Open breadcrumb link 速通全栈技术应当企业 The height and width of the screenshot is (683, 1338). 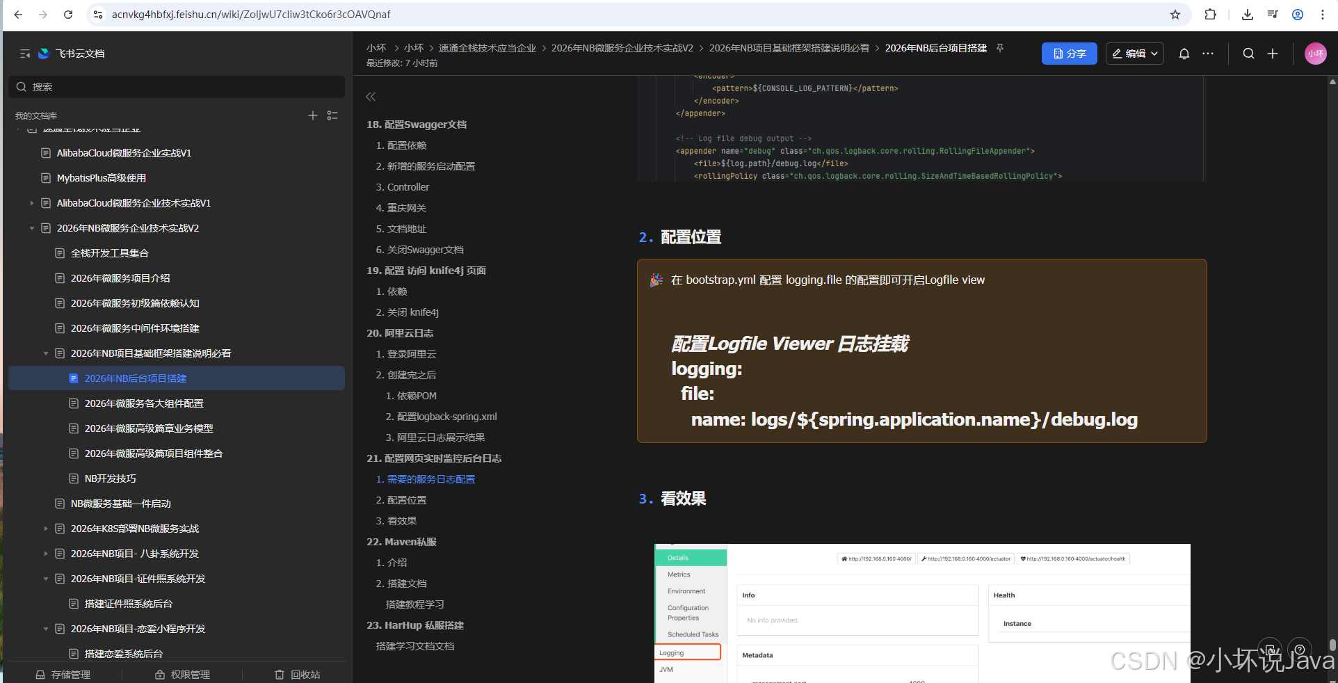[488, 48]
